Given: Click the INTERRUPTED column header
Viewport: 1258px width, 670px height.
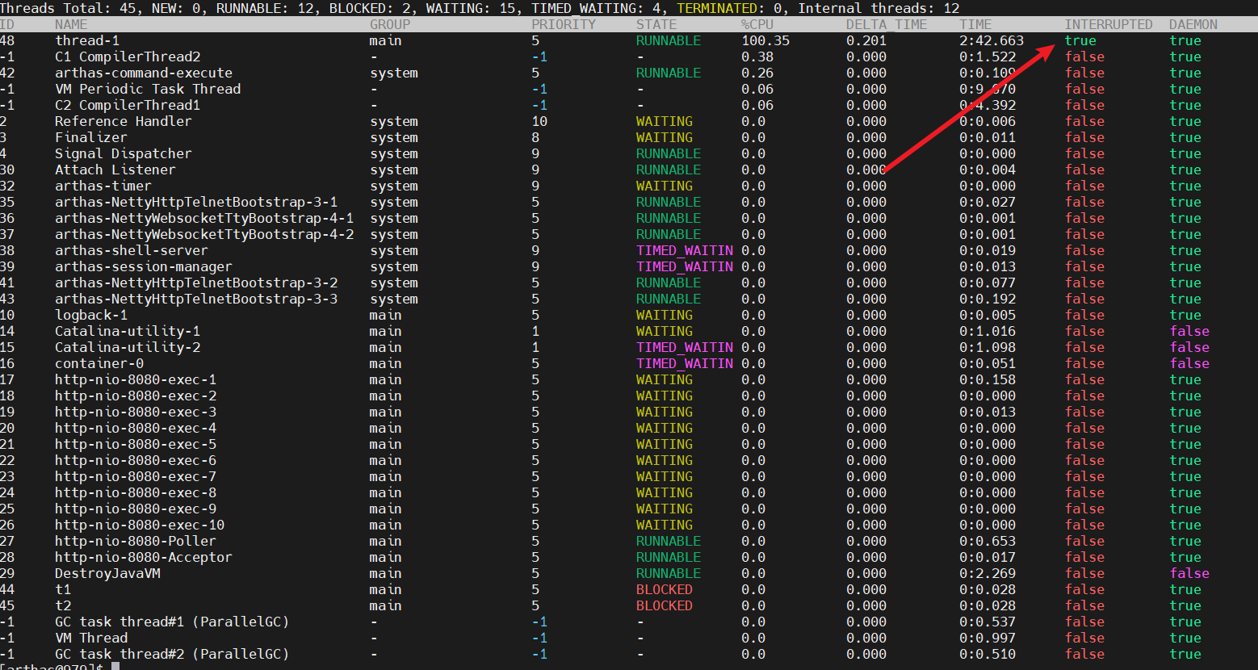Looking at the screenshot, I should (x=1108, y=24).
